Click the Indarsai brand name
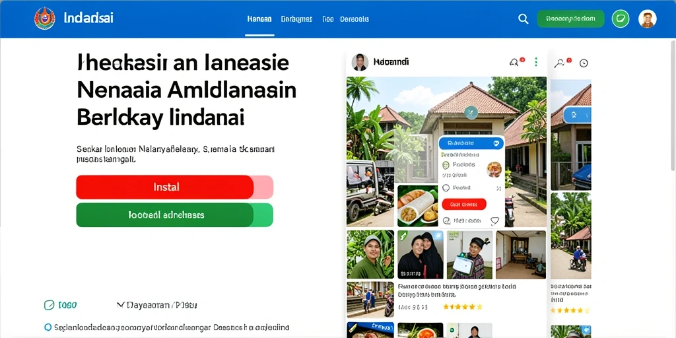This screenshot has height=338, width=676. (88, 18)
